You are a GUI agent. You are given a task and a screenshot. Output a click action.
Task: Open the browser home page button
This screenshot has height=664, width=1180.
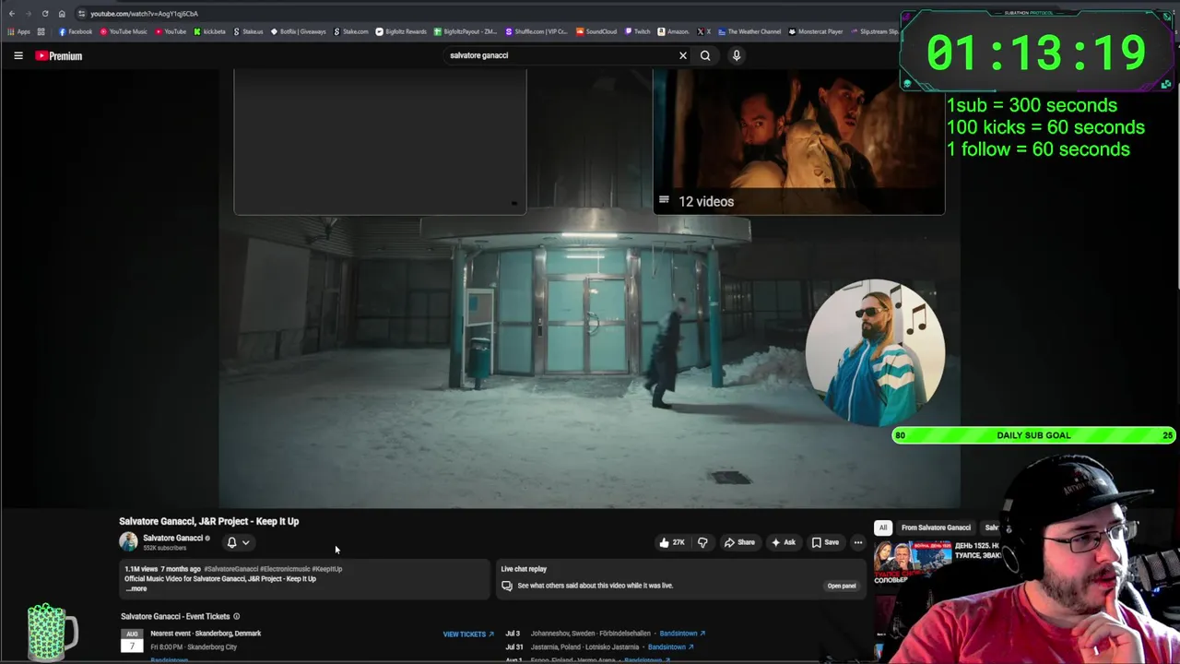62,14
